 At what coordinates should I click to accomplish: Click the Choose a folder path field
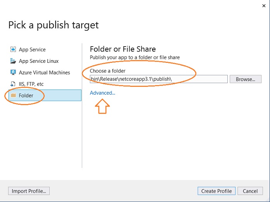coord(159,79)
